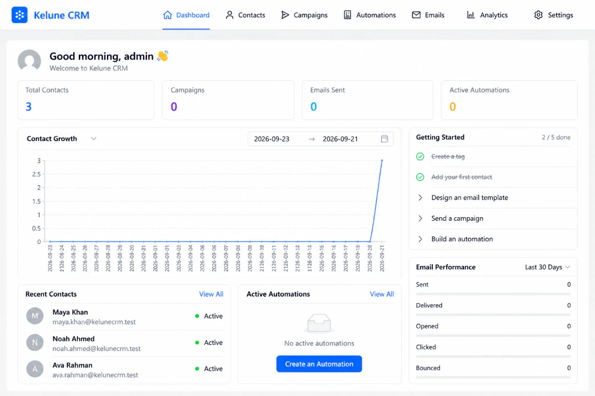Click the empty inbox icon in Active Automations

click(x=319, y=323)
